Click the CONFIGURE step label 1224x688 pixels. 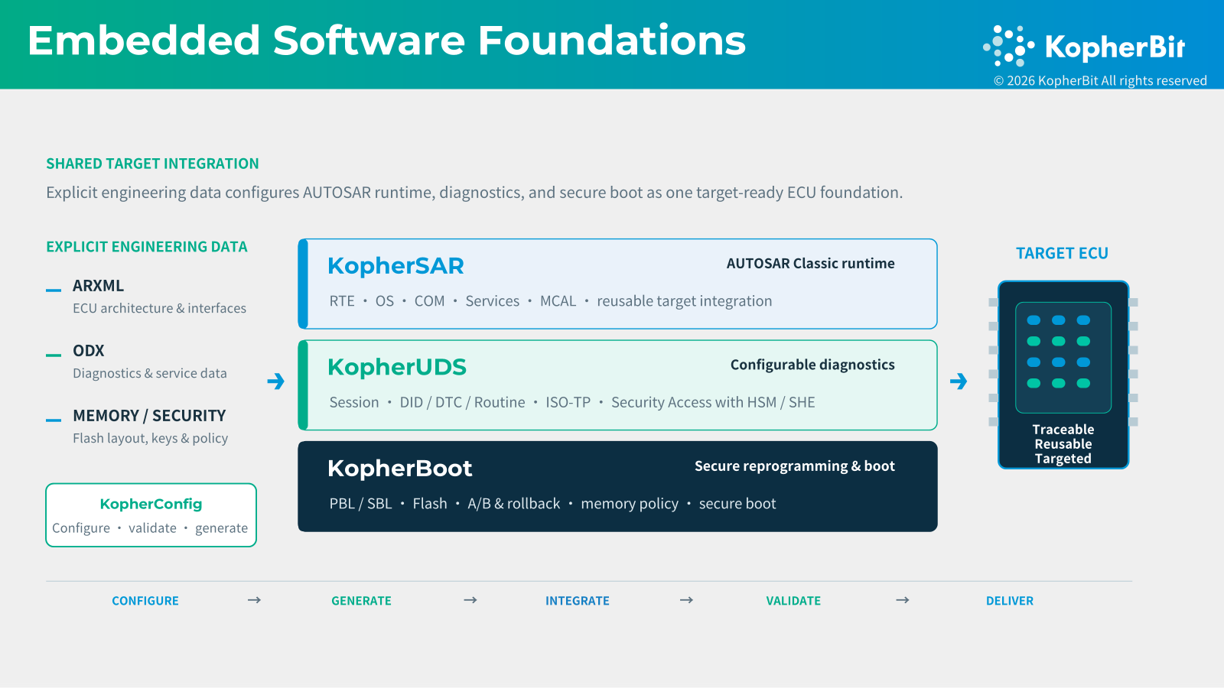145,601
